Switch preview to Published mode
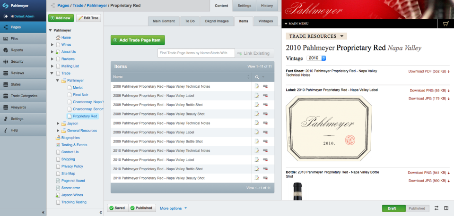 click(x=417, y=208)
